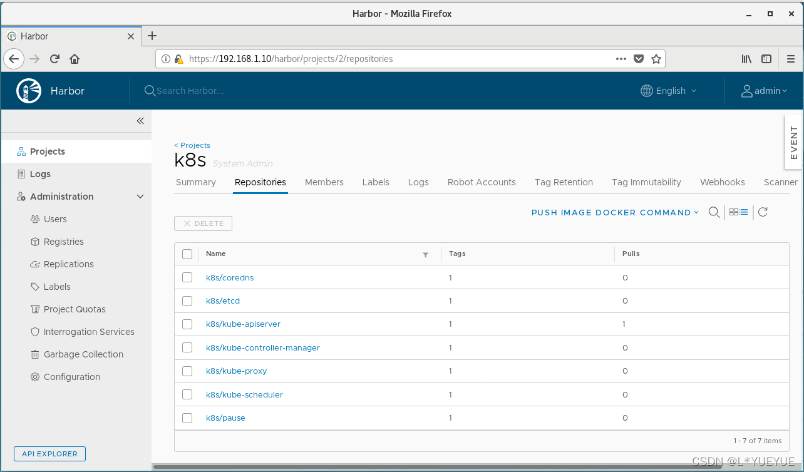Switch to the Members tab

[324, 182]
